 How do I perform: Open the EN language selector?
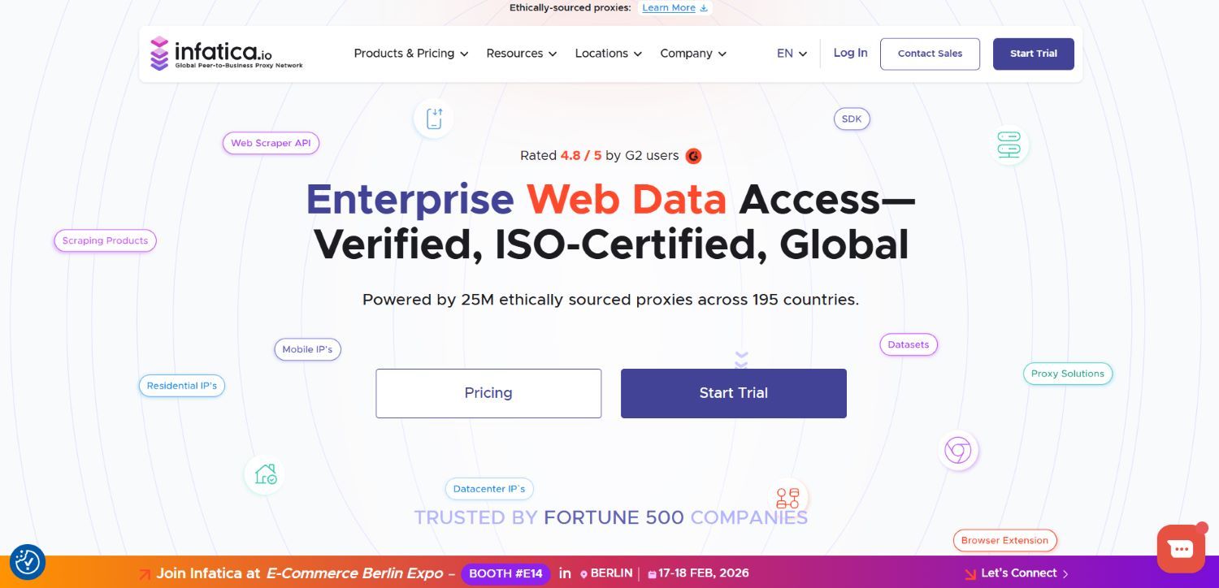click(x=792, y=54)
